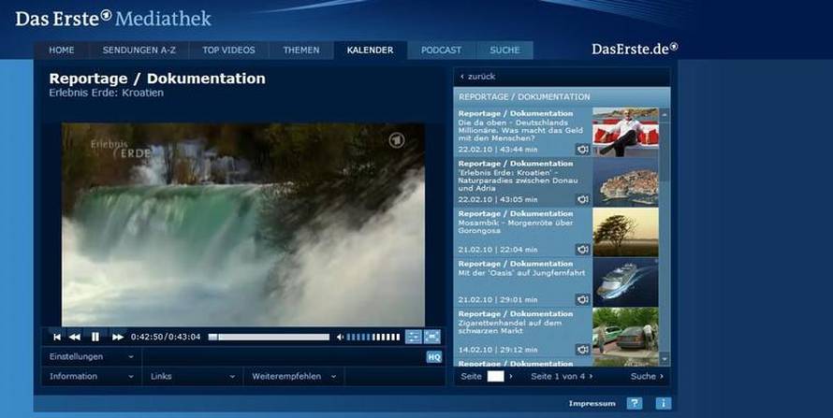Viewport: 833px width, 418px height.
Task: Seek within the video progress bar
Action: click(x=269, y=337)
